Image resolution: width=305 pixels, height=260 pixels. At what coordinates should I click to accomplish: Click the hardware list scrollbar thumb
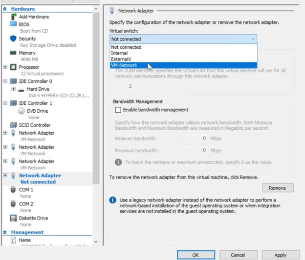tap(96, 98)
